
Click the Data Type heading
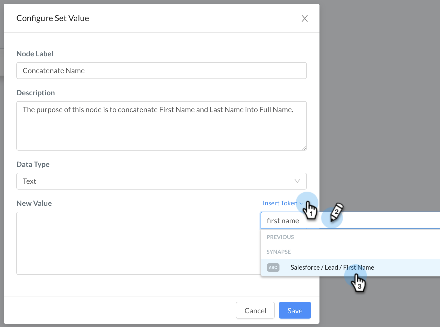[33, 164]
